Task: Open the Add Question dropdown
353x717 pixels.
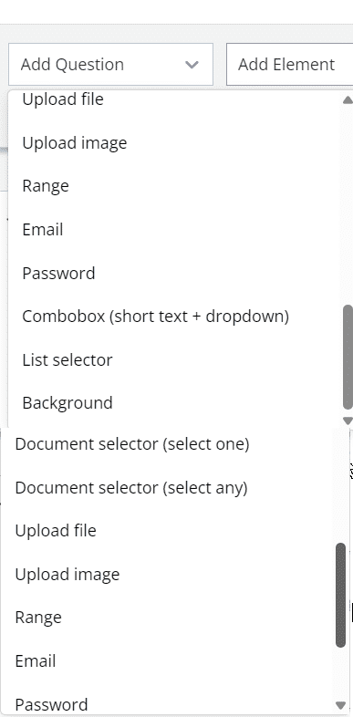Action: click(x=110, y=65)
